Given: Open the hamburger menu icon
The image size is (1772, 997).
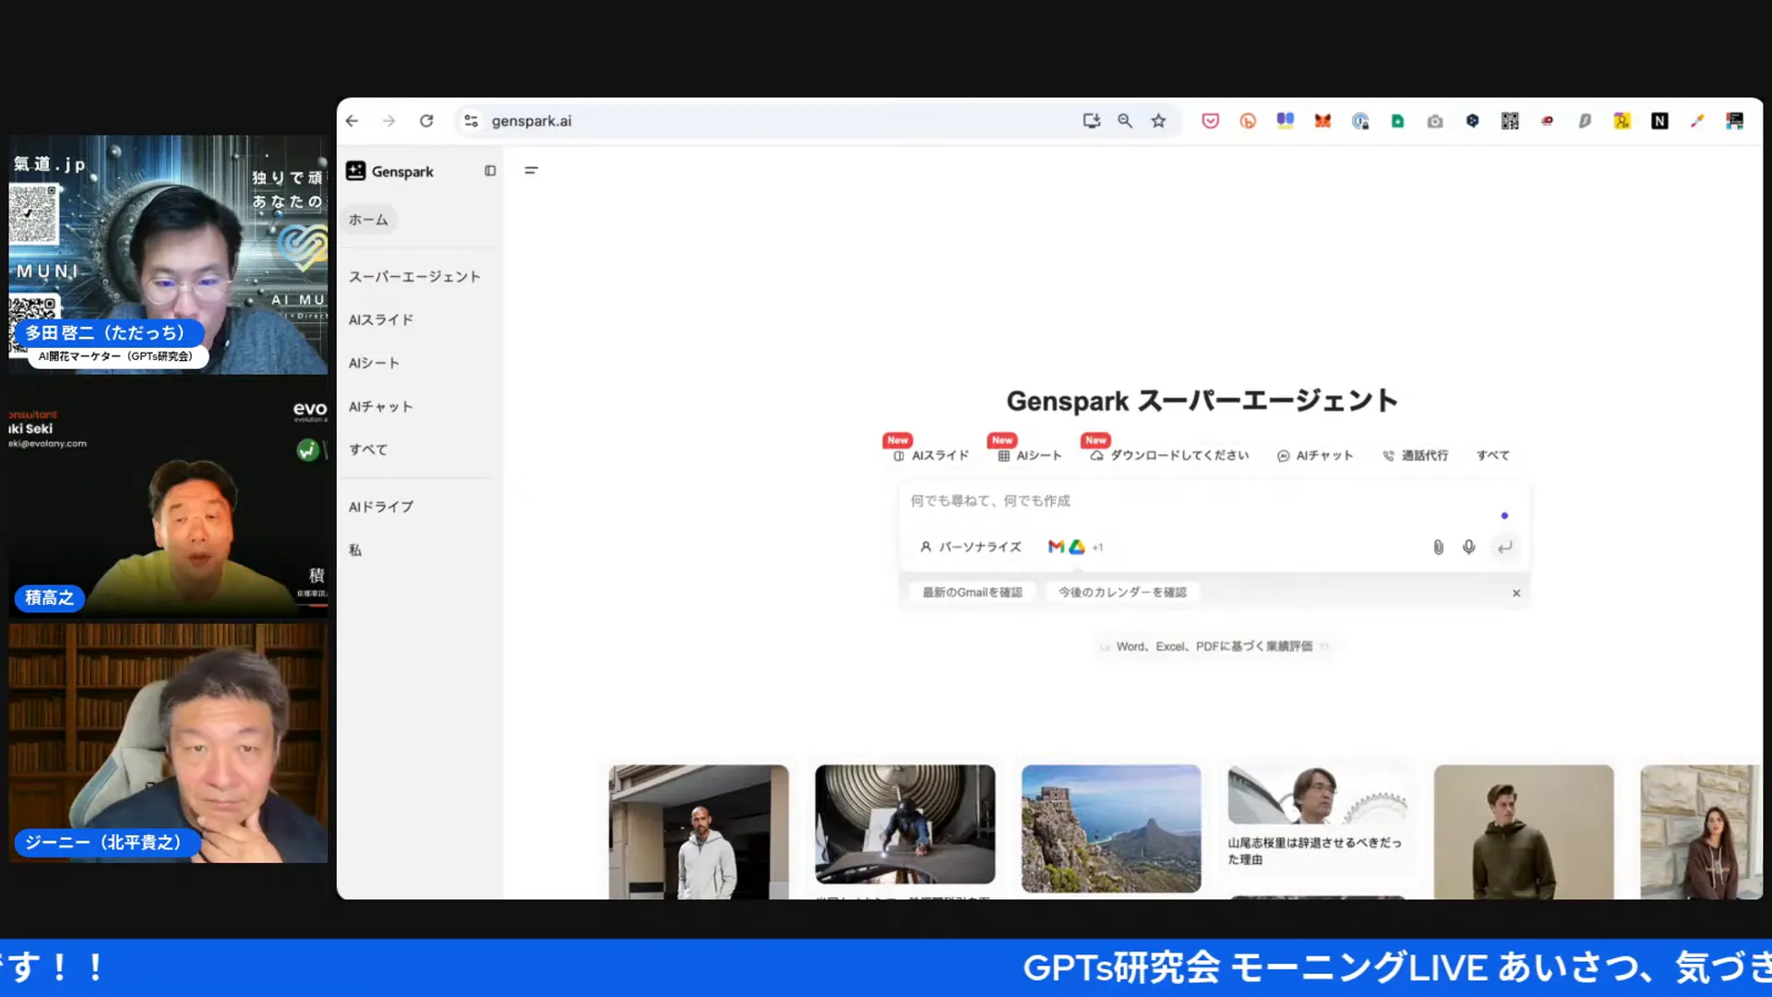Looking at the screenshot, I should click(531, 170).
